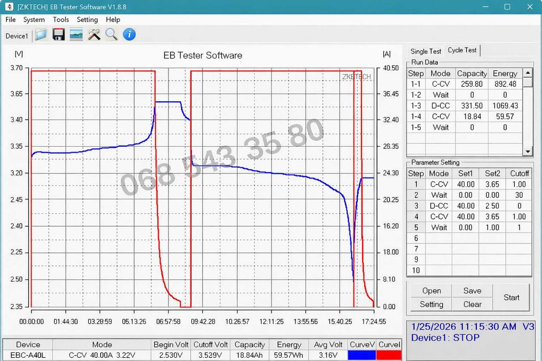Open the Setting menu
This screenshot has width=542, height=361.
click(x=87, y=19)
